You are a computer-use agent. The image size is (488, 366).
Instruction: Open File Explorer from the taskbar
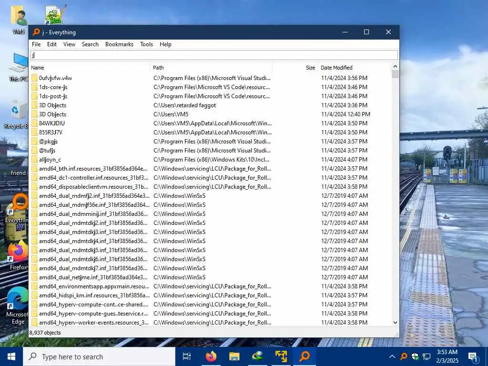(x=234, y=356)
